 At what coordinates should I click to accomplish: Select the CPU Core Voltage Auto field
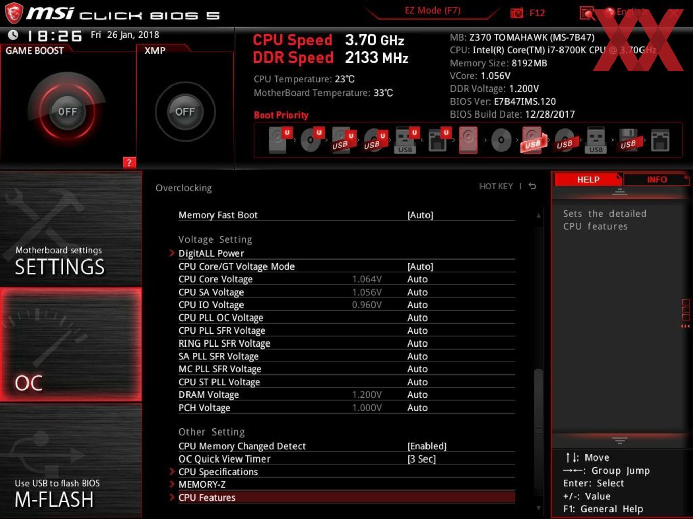[x=417, y=279]
